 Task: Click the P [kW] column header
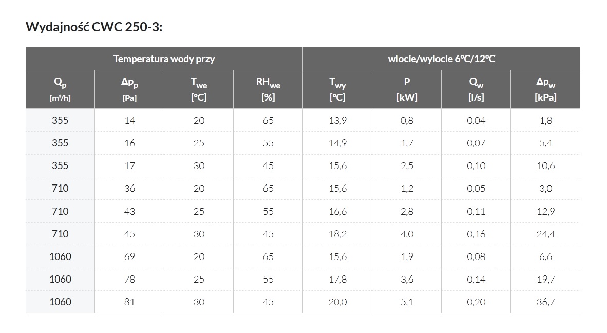[x=407, y=89]
